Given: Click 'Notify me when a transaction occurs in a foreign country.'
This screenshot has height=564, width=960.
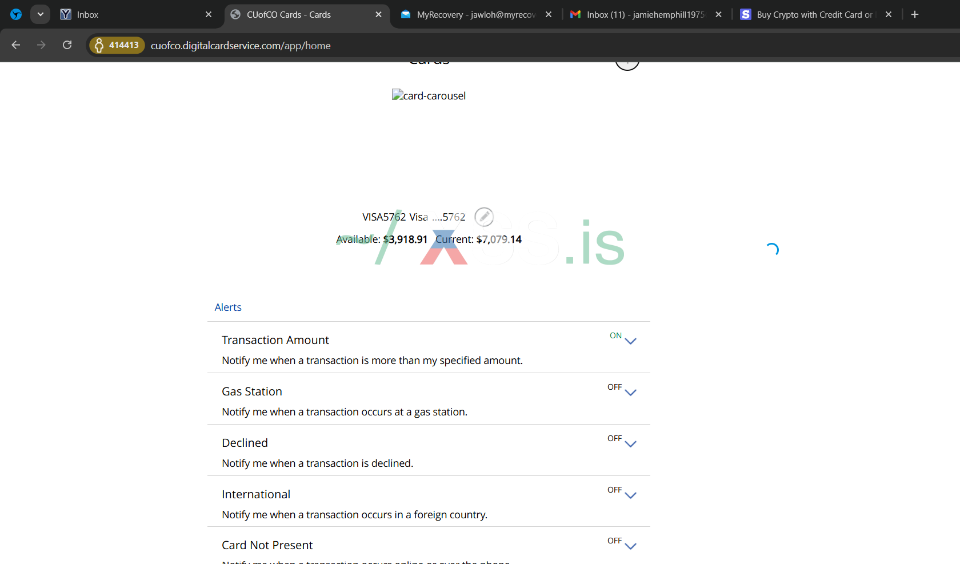Looking at the screenshot, I should click(354, 515).
